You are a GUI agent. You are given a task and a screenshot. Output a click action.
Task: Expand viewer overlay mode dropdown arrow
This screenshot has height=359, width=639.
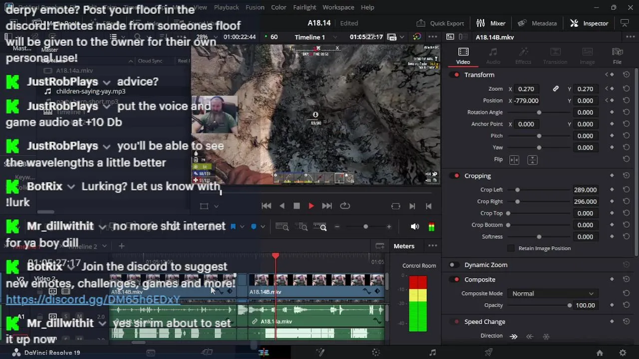click(216, 206)
